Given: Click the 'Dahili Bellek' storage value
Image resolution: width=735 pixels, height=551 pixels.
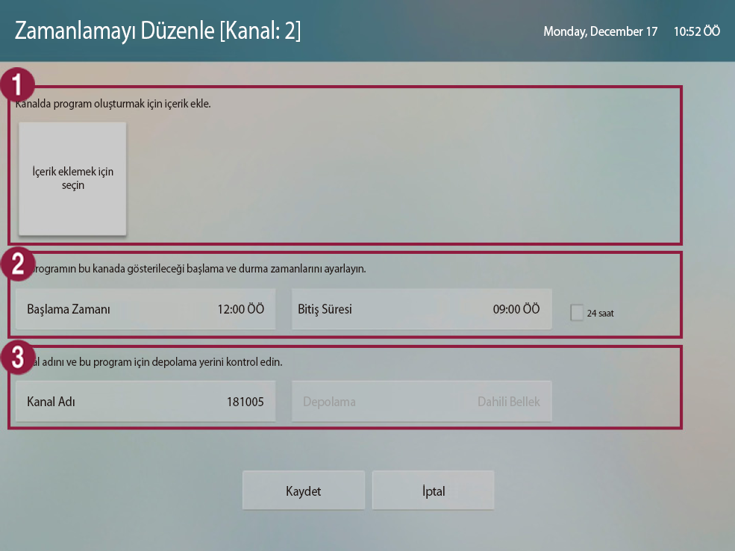Looking at the screenshot, I should (x=509, y=402).
